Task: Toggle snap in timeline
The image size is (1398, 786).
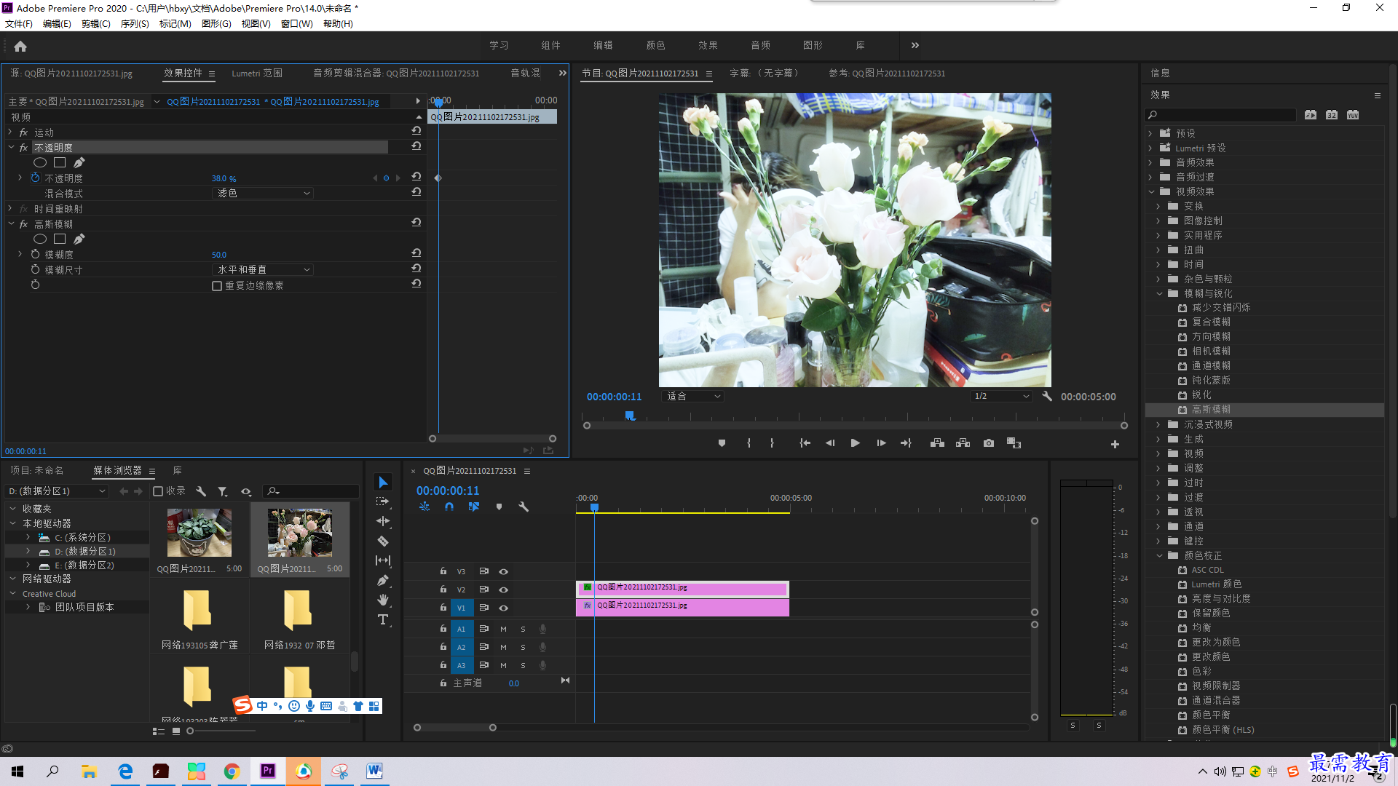Action: 449,507
